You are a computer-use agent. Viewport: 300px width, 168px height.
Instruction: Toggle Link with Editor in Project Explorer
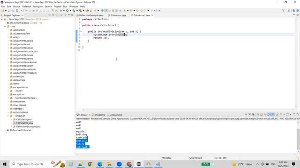pyautogui.click(x=53, y=15)
